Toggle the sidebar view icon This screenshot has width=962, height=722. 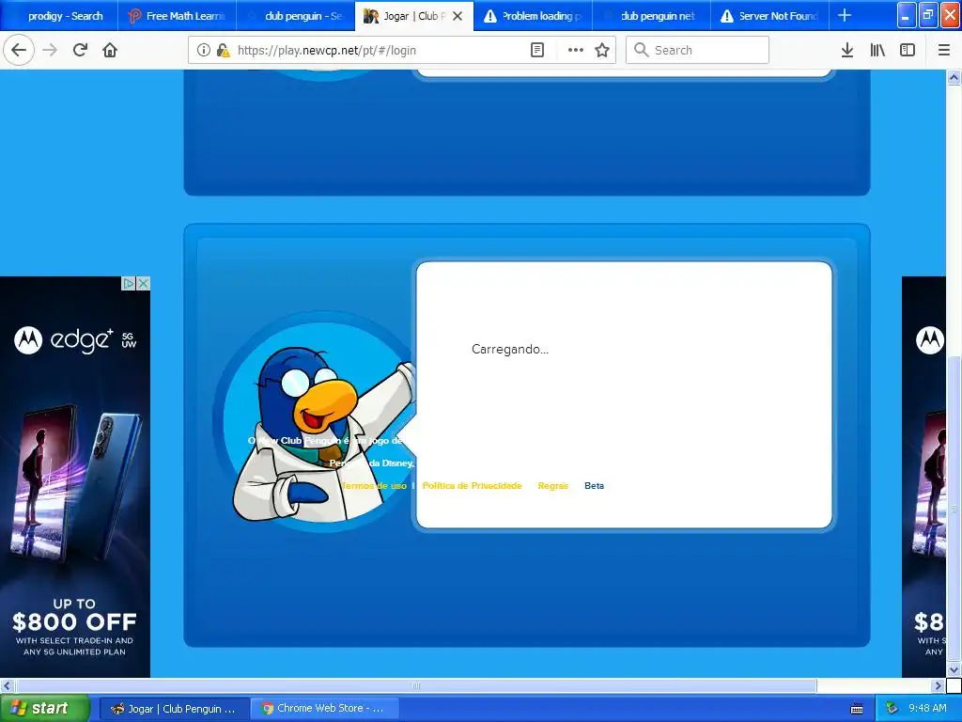tap(908, 51)
